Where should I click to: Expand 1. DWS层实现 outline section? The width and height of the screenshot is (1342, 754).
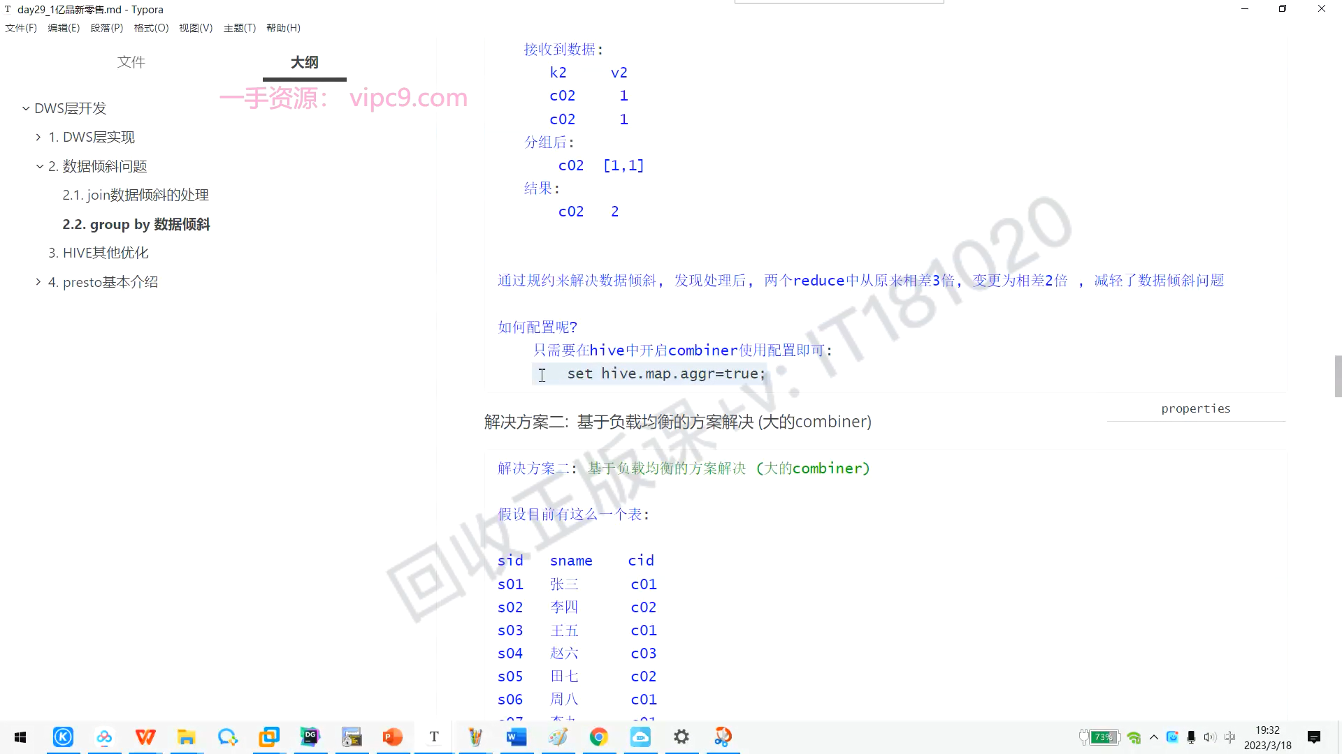(x=38, y=138)
